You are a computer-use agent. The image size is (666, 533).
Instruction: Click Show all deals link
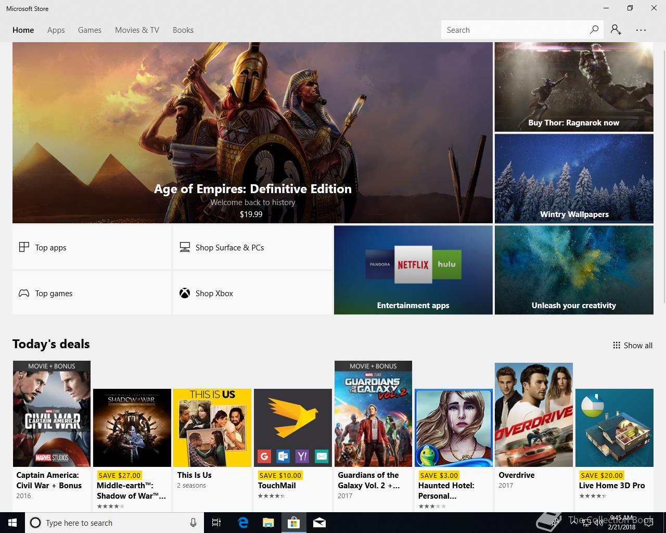[633, 345]
